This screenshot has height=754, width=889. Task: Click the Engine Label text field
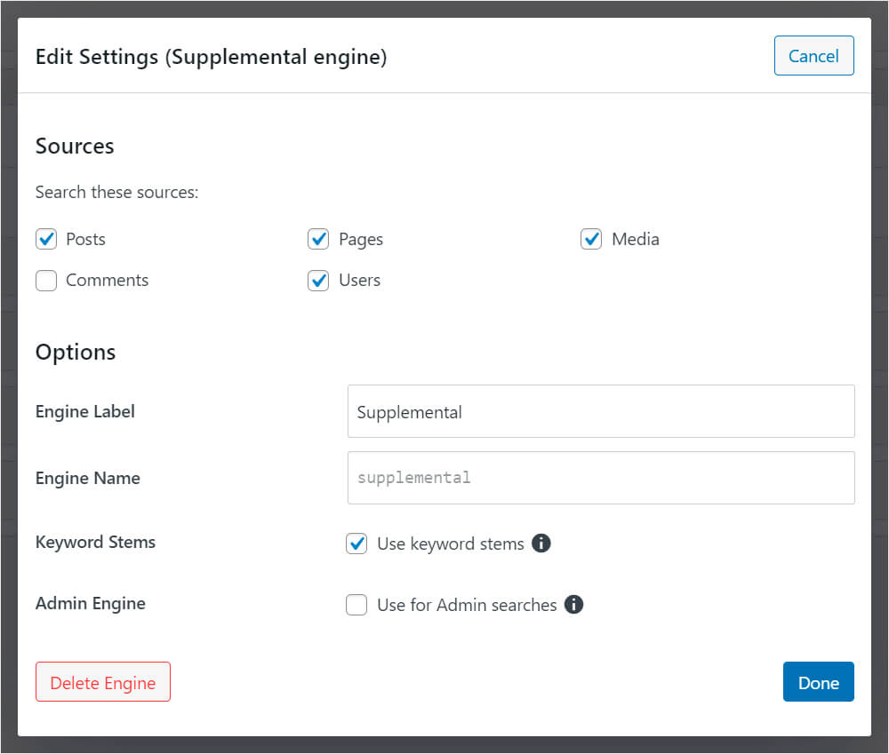[x=600, y=411]
